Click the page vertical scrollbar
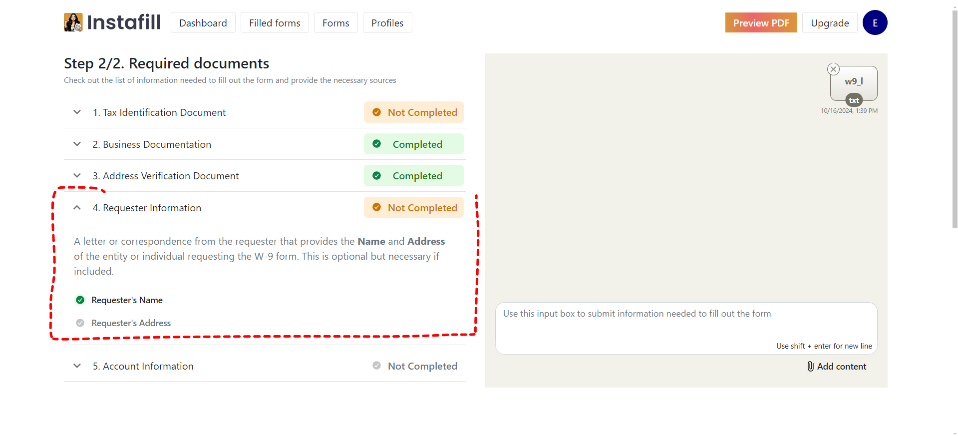958x436 pixels. 955,118
